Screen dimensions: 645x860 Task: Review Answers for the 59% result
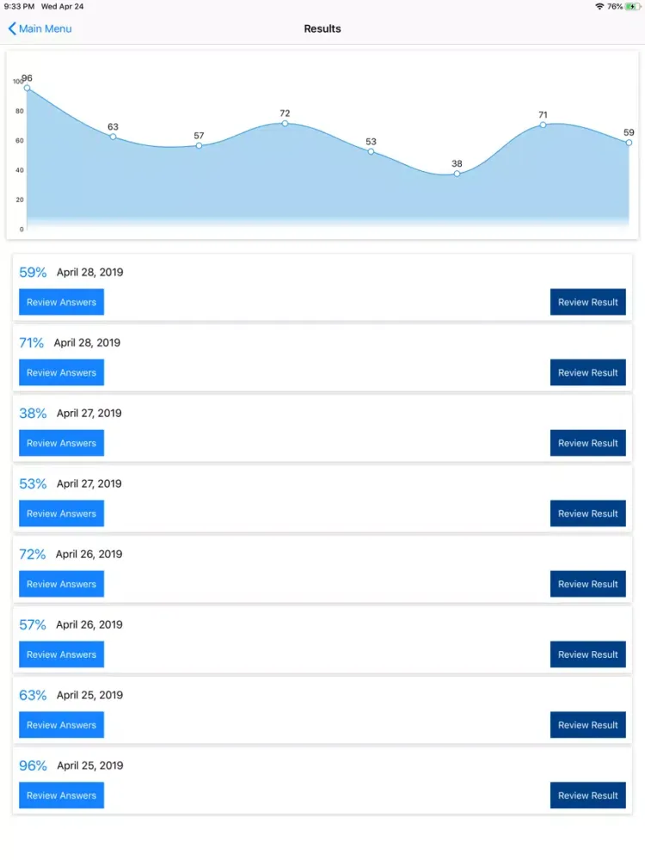pos(61,302)
